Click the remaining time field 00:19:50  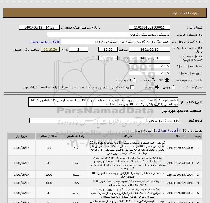coord(50,50)
